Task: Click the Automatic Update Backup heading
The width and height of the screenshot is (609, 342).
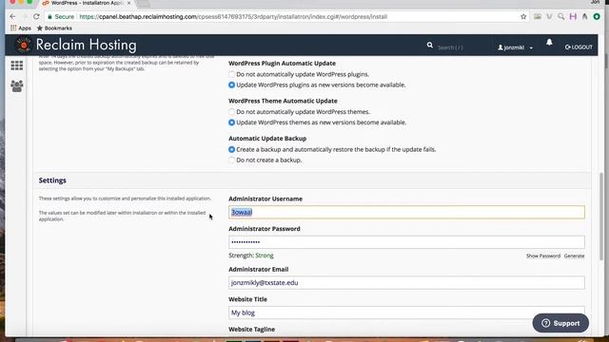Action: point(267,139)
